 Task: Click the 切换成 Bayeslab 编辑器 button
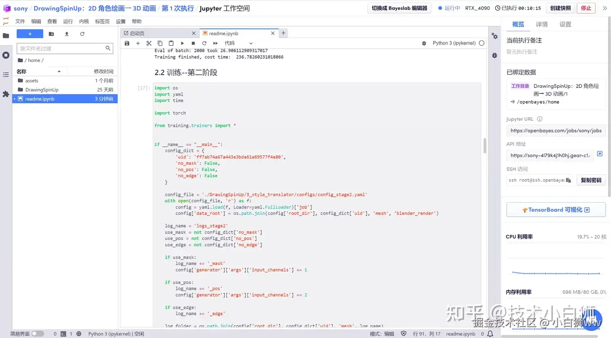[399, 8]
